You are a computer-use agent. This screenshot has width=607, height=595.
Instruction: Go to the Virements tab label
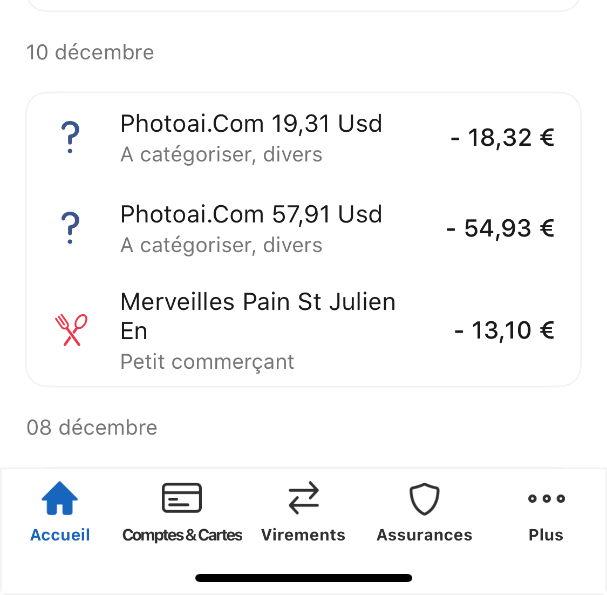[303, 535]
